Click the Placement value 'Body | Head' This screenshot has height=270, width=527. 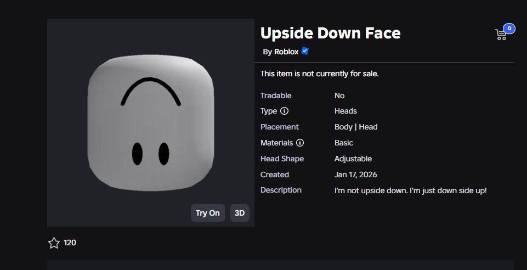(356, 127)
